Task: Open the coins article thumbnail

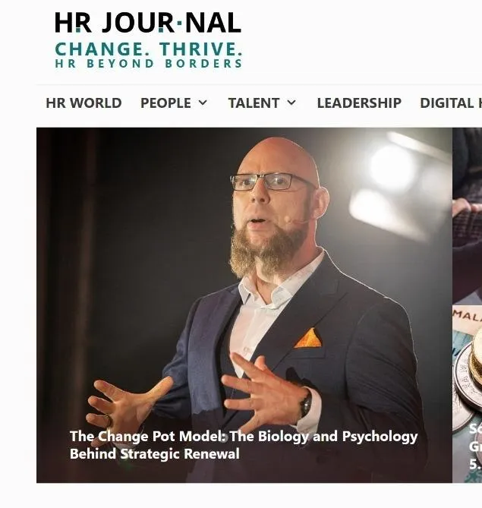Action: click(467, 393)
